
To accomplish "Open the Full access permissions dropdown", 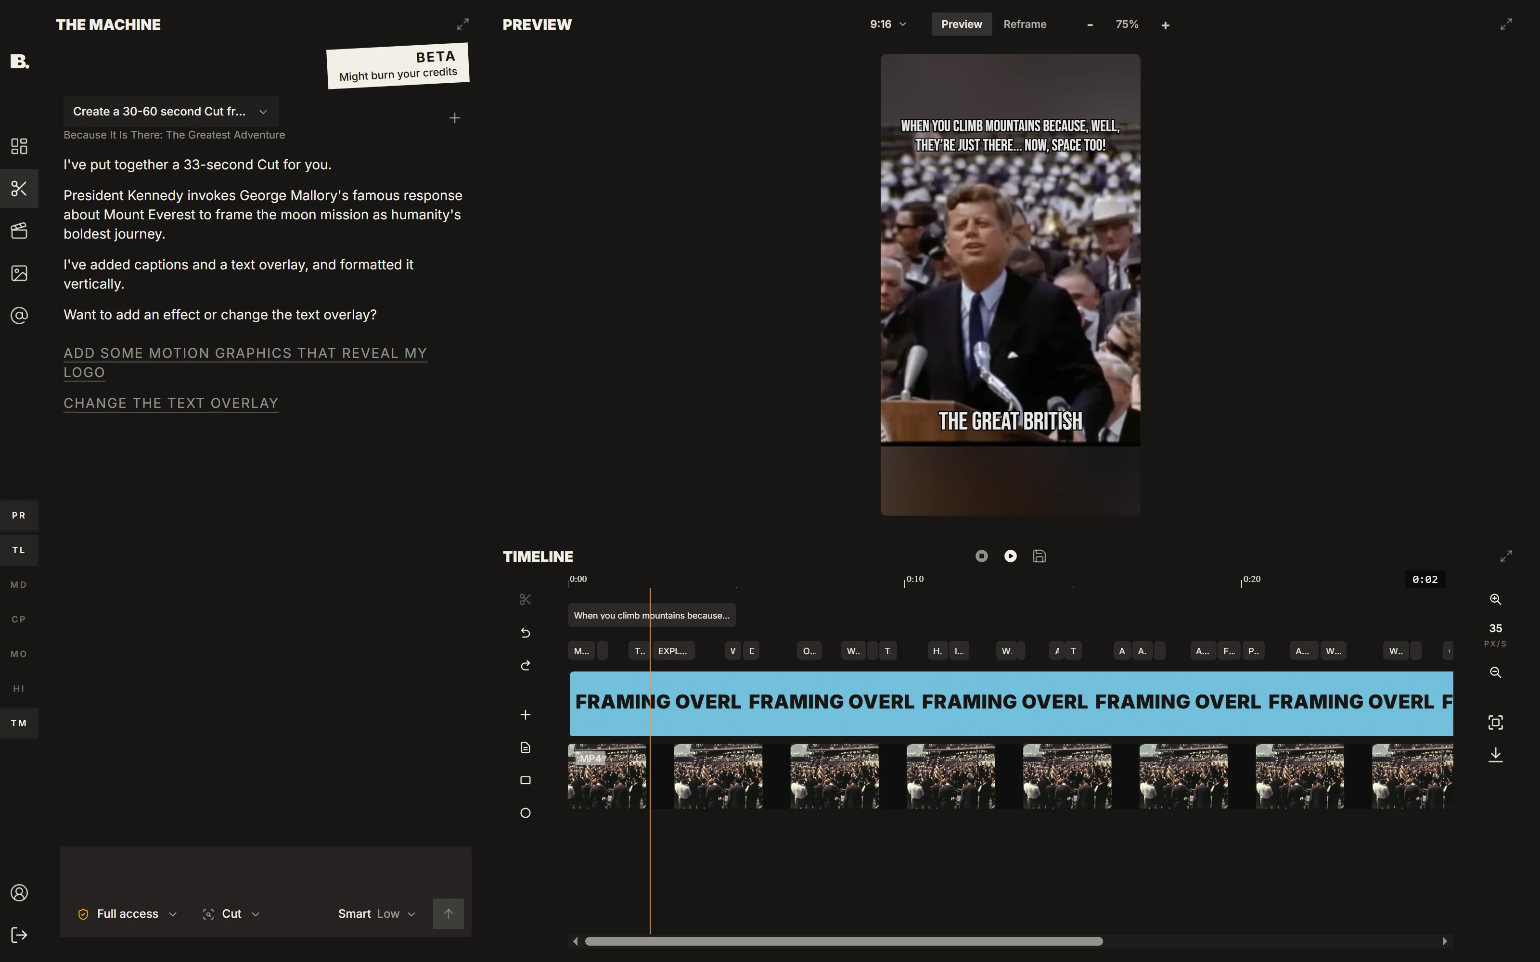I will (127, 913).
